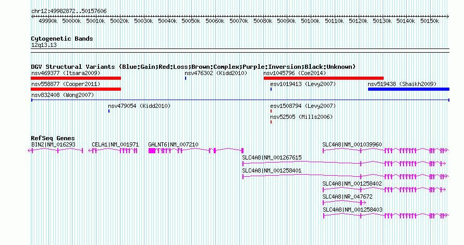The width and height of the screenshot is (464, 245).
Task: Click the DGV Structural Variants track title
Action: (x=193, y=67)
